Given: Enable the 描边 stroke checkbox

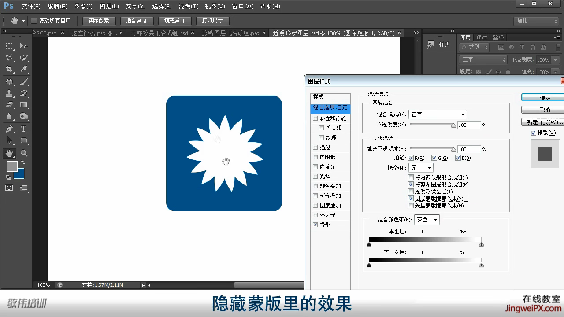Looking at the screenshot, I should [x=315, y=147].
